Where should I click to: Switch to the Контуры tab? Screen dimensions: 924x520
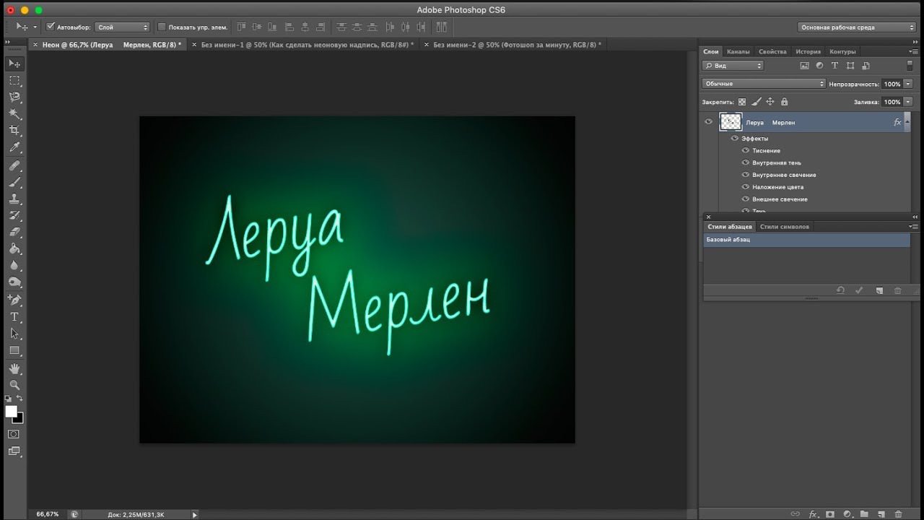coord(842,51)
